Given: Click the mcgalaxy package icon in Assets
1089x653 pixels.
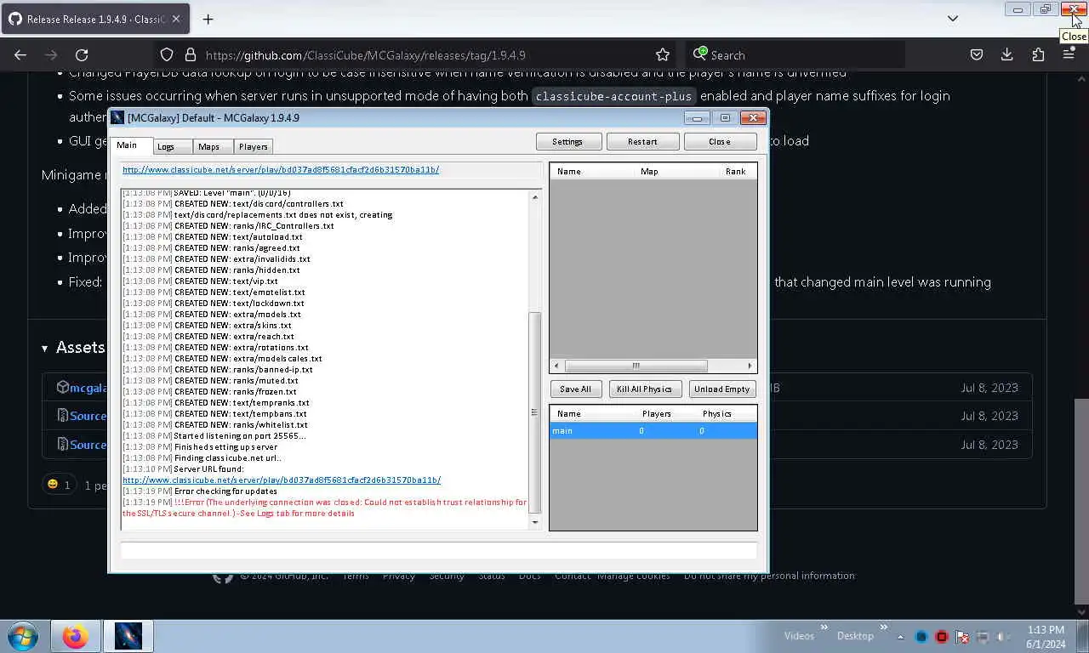Looking at the screenshot, I should (63, 387).
